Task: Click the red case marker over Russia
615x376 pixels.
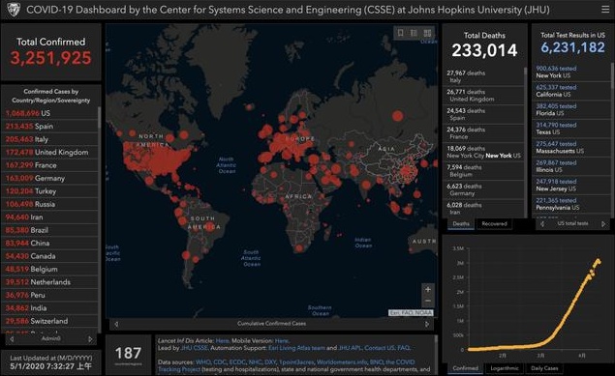Action: click(x=398, y=116)
